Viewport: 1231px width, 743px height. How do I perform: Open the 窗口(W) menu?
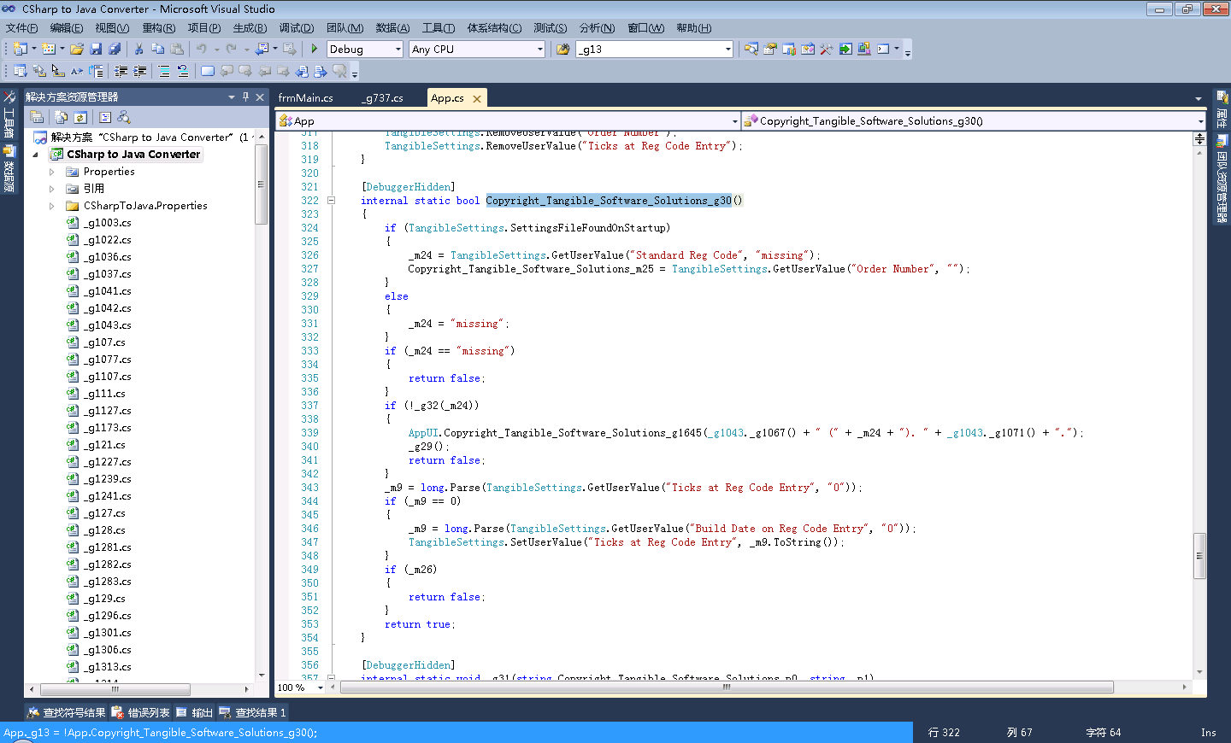point(645,28)
